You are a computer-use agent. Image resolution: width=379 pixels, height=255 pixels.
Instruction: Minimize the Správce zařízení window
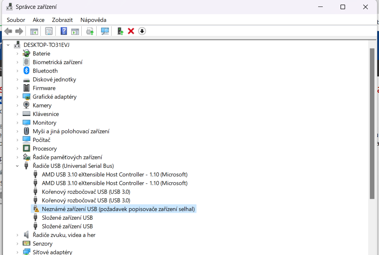point(320,7)
